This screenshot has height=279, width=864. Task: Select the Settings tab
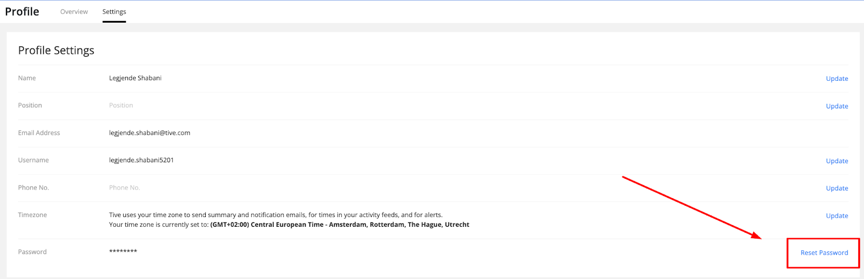coord(114,12)
